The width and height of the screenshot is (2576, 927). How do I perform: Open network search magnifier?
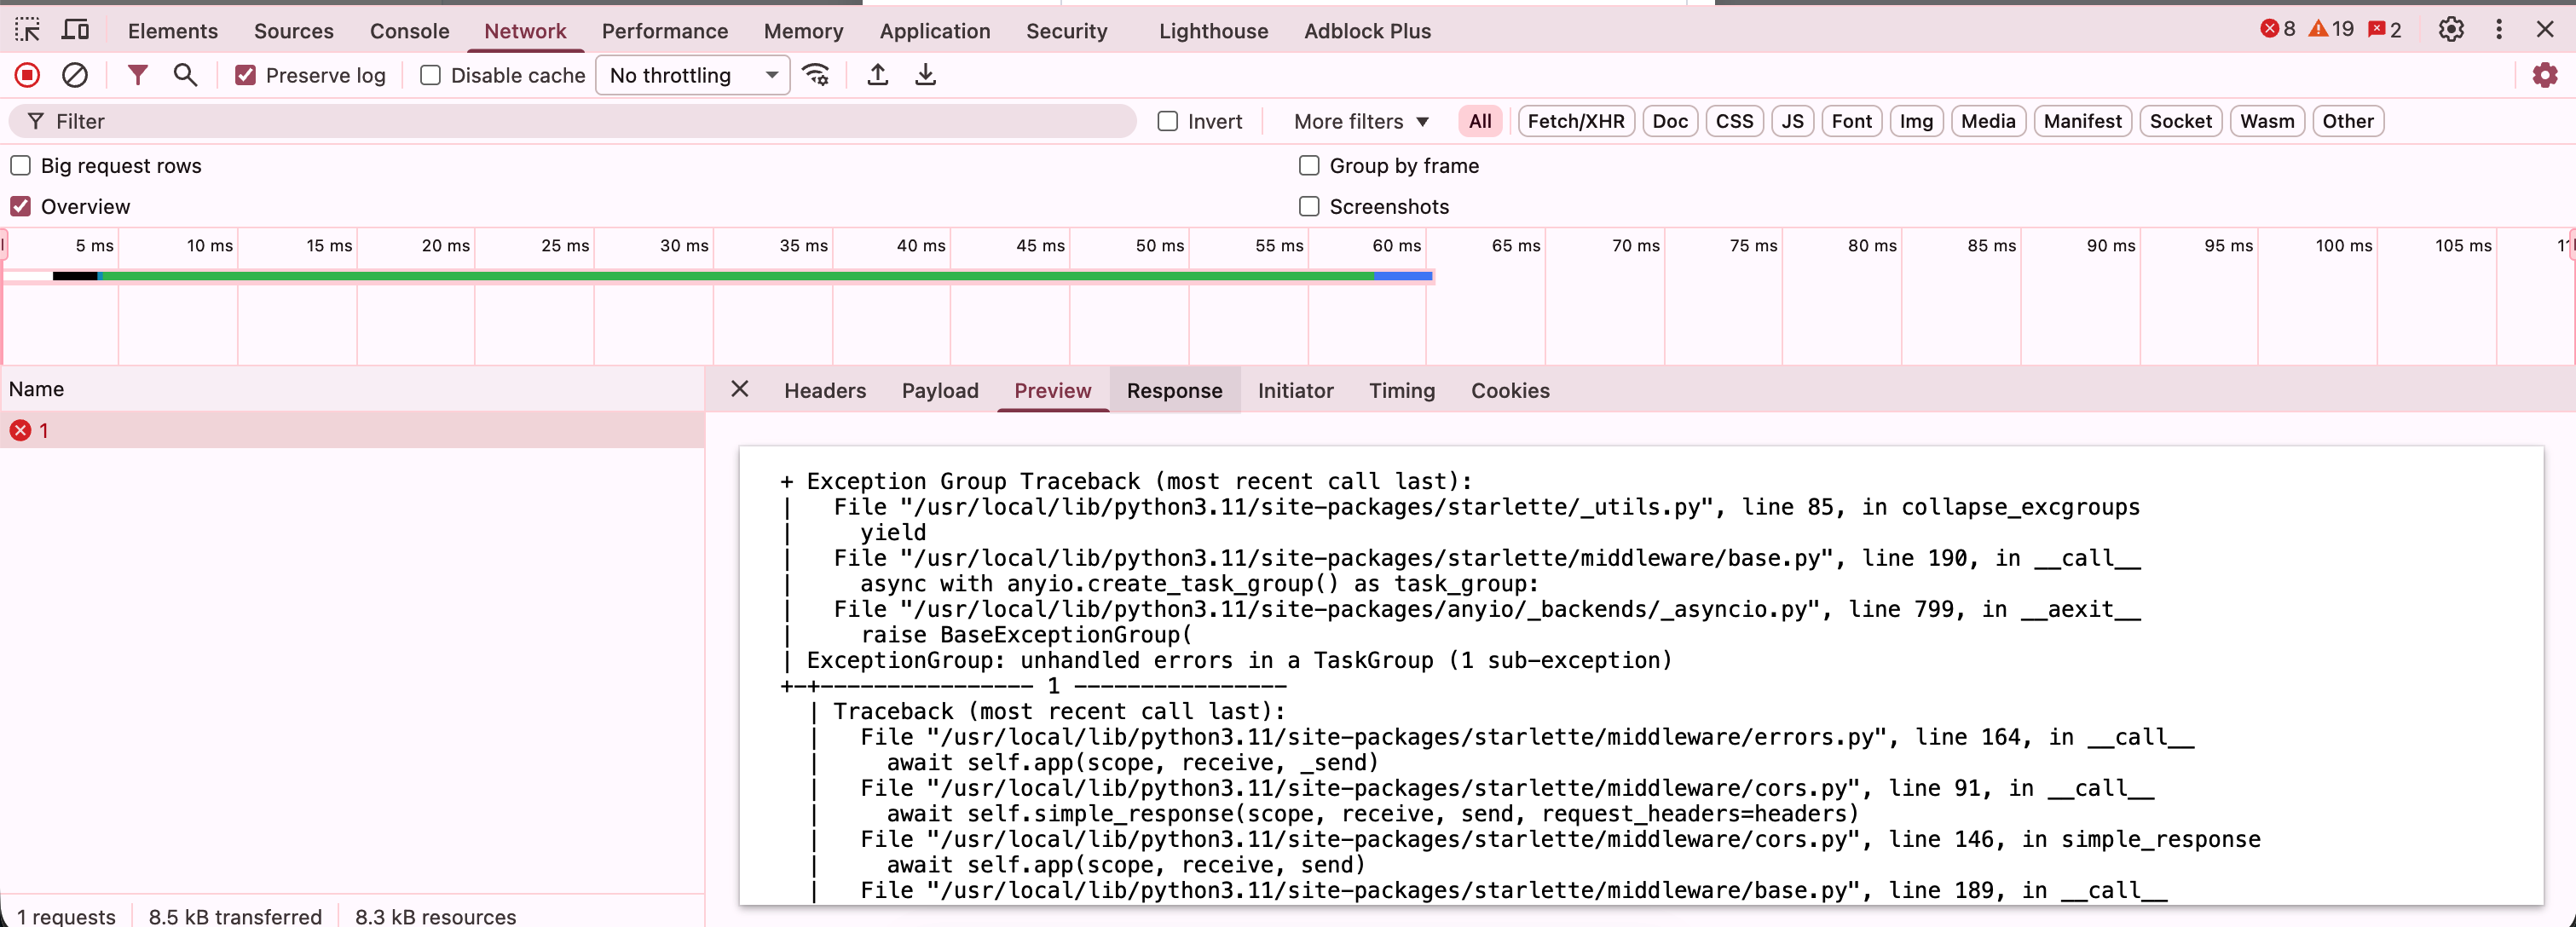pyautogui.click(x=185, y=75)
